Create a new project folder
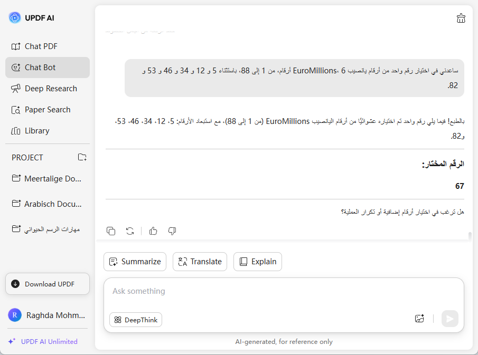 click(82, 157)
